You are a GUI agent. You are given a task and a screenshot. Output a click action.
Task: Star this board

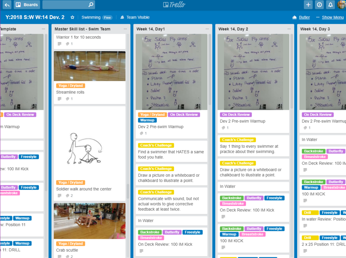[x=72, y=17]
